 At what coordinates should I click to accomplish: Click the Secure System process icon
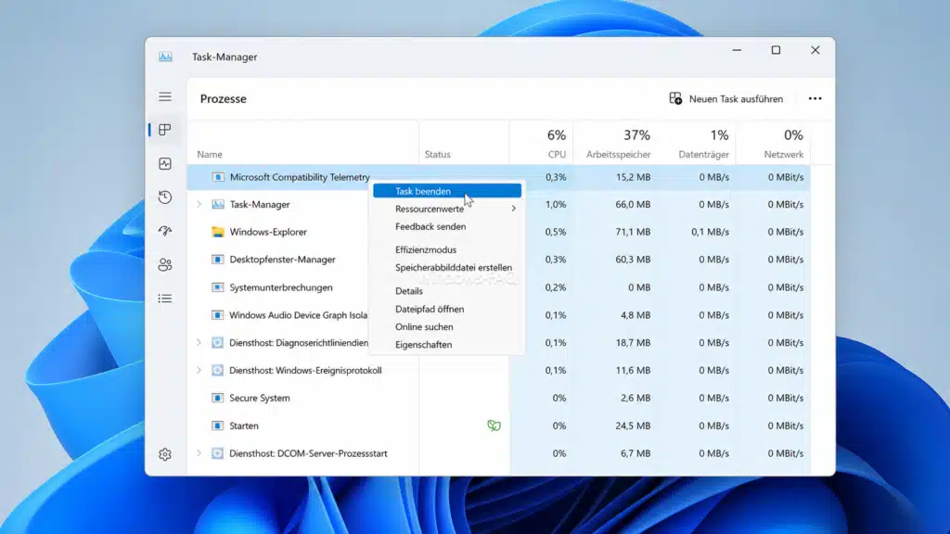tap(217, 398)
